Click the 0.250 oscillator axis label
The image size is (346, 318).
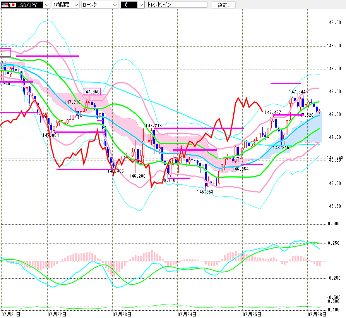[334, 243]
